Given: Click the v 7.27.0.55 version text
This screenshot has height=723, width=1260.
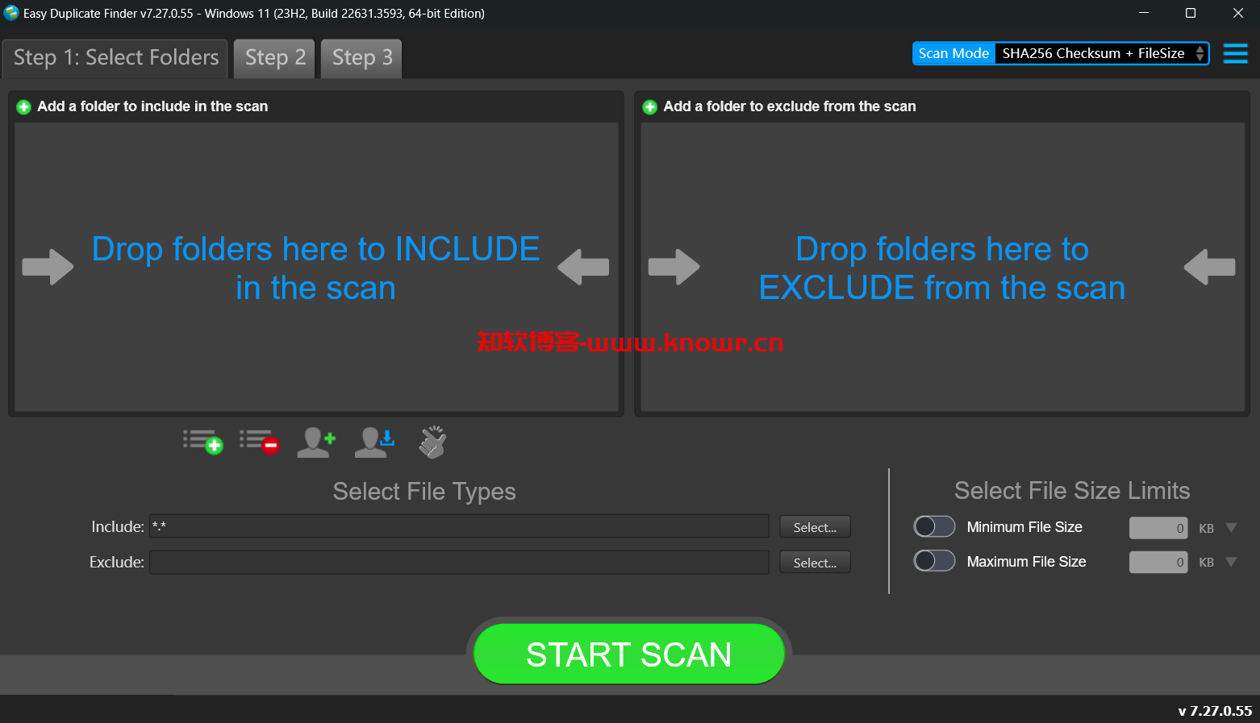Looking at the screenshot, I should [x=1215, y=711].
